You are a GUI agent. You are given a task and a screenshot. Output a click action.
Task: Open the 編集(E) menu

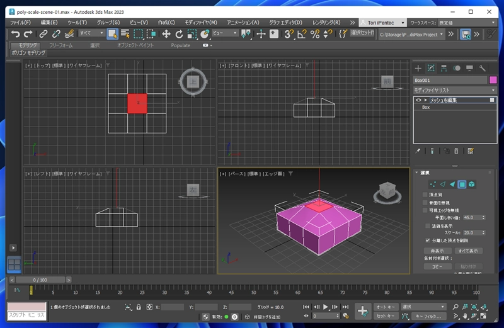(x=49, y=23)
